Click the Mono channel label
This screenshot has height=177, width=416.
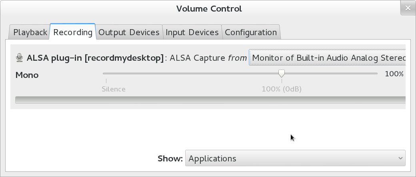(27, 75)
